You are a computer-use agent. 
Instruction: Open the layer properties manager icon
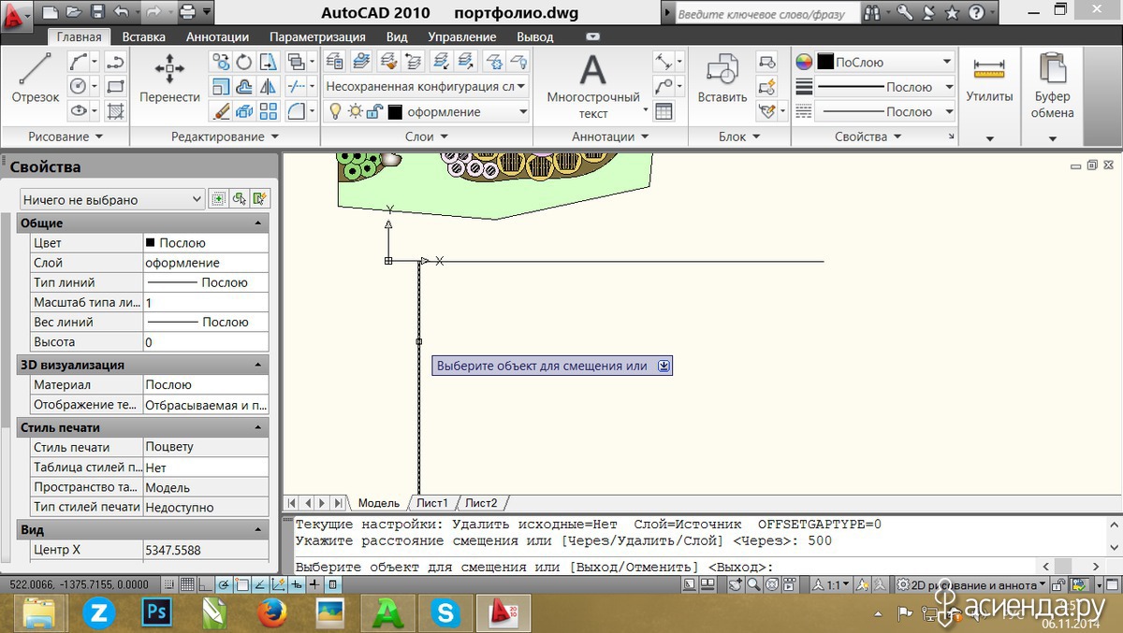335,63
